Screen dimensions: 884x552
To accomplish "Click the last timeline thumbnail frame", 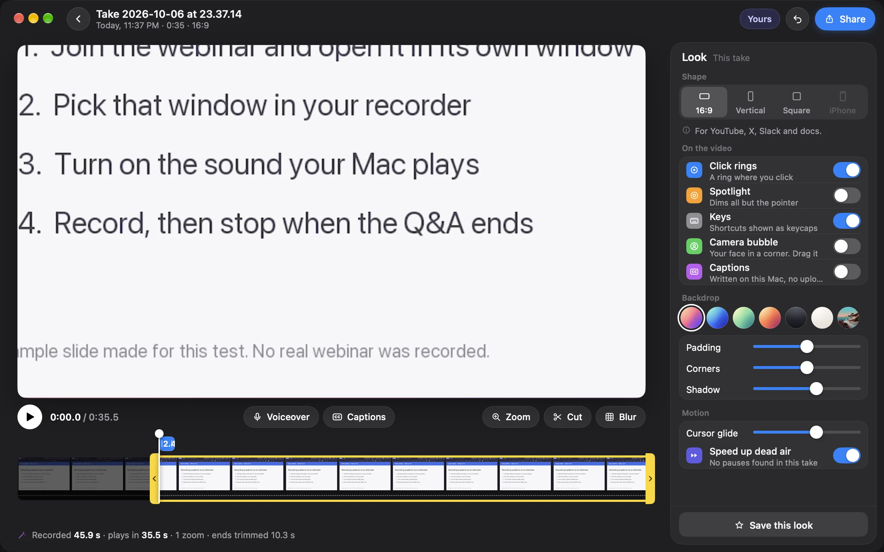I will (x=626, y=474).
